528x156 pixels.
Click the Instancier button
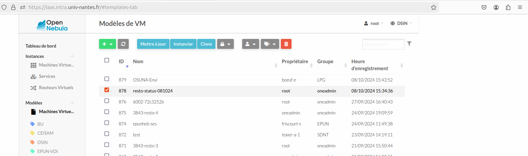pos(183,44)
